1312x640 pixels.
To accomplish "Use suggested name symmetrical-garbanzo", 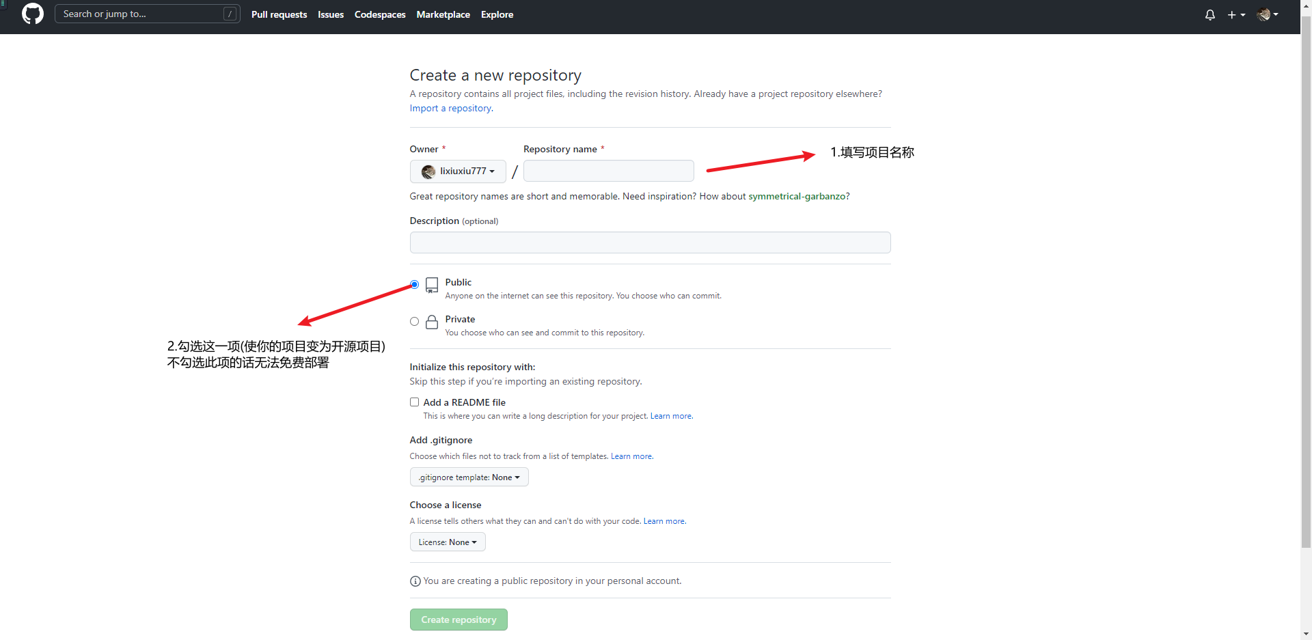I will coord(797,196).
